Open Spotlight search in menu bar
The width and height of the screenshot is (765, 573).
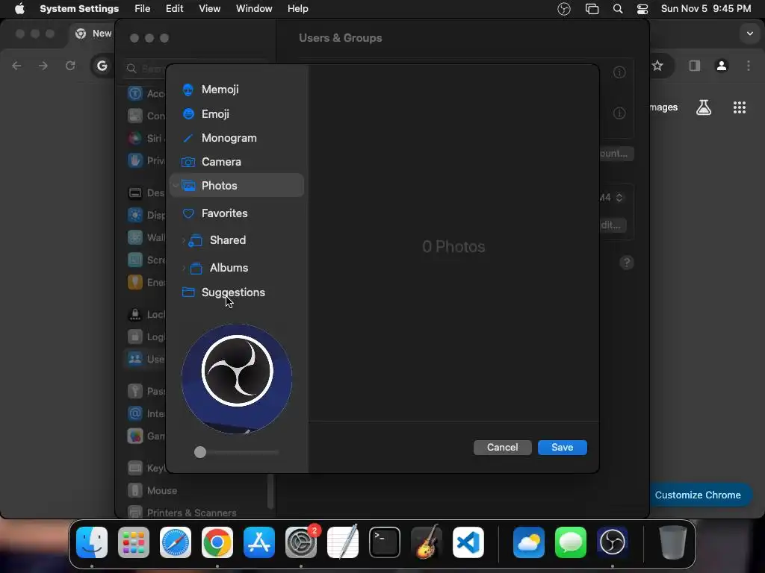point(618,9)
